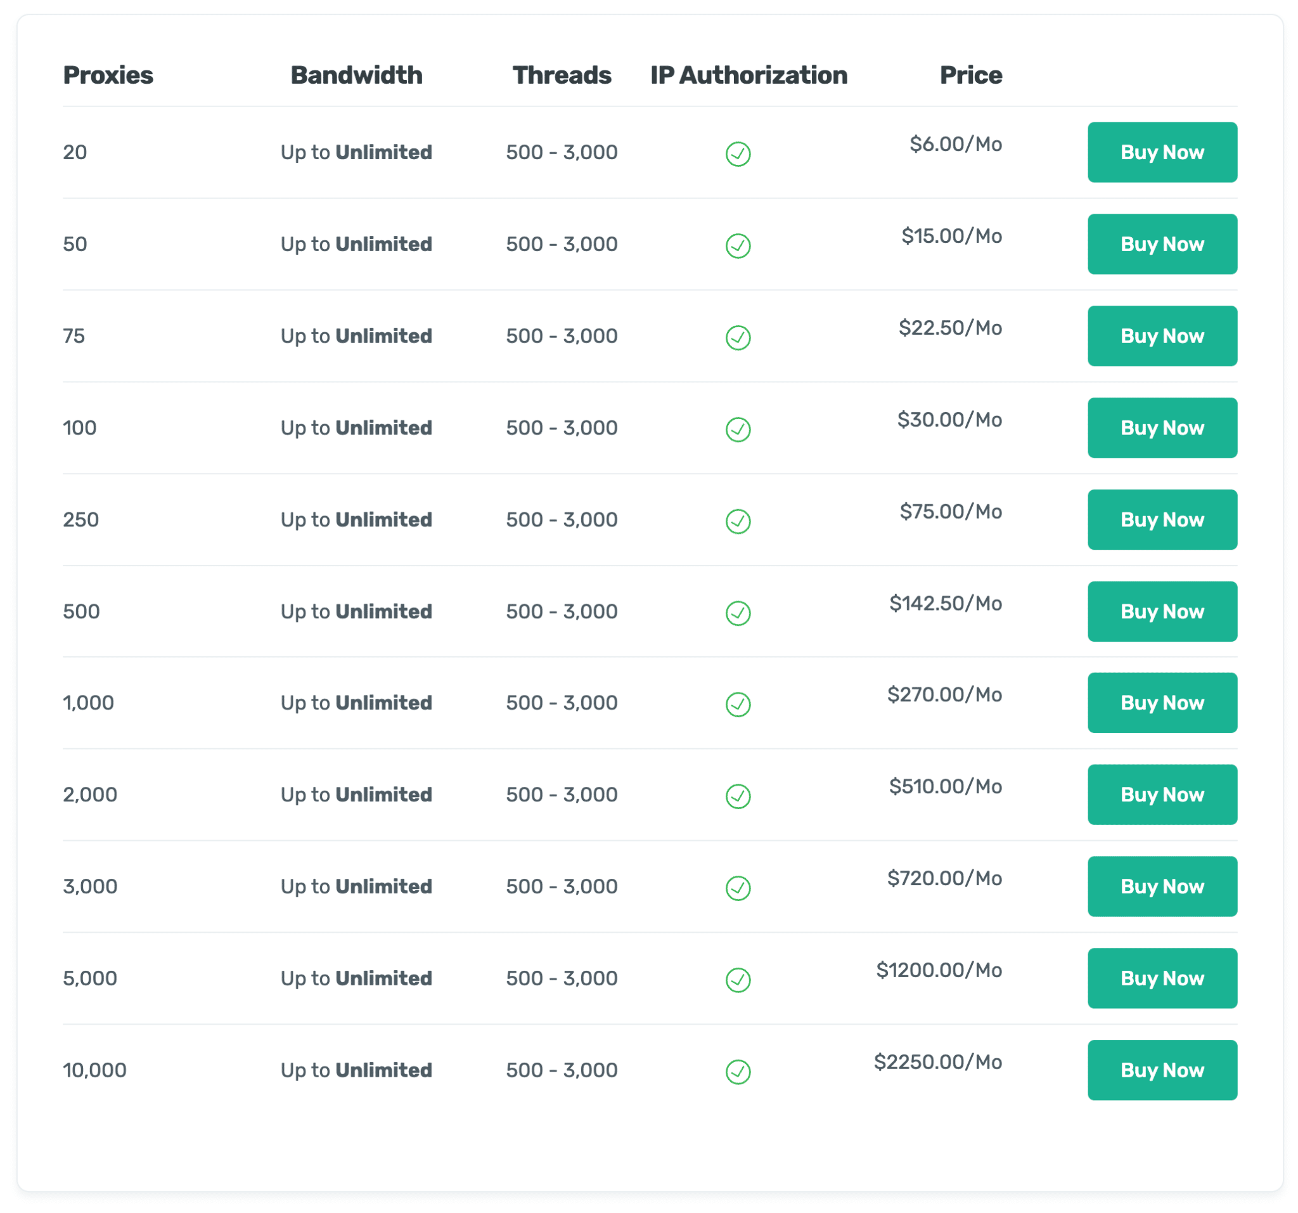Click the 20 proxies count cell
The width and height of the screenshot is (1298, 1213).
coord(75,152)
